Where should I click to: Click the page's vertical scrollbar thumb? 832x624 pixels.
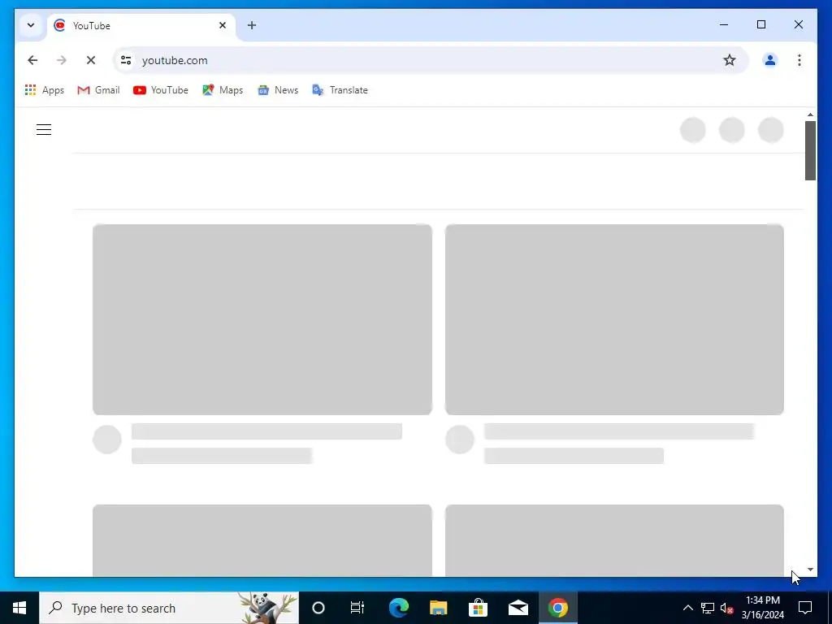pos(810,150)
